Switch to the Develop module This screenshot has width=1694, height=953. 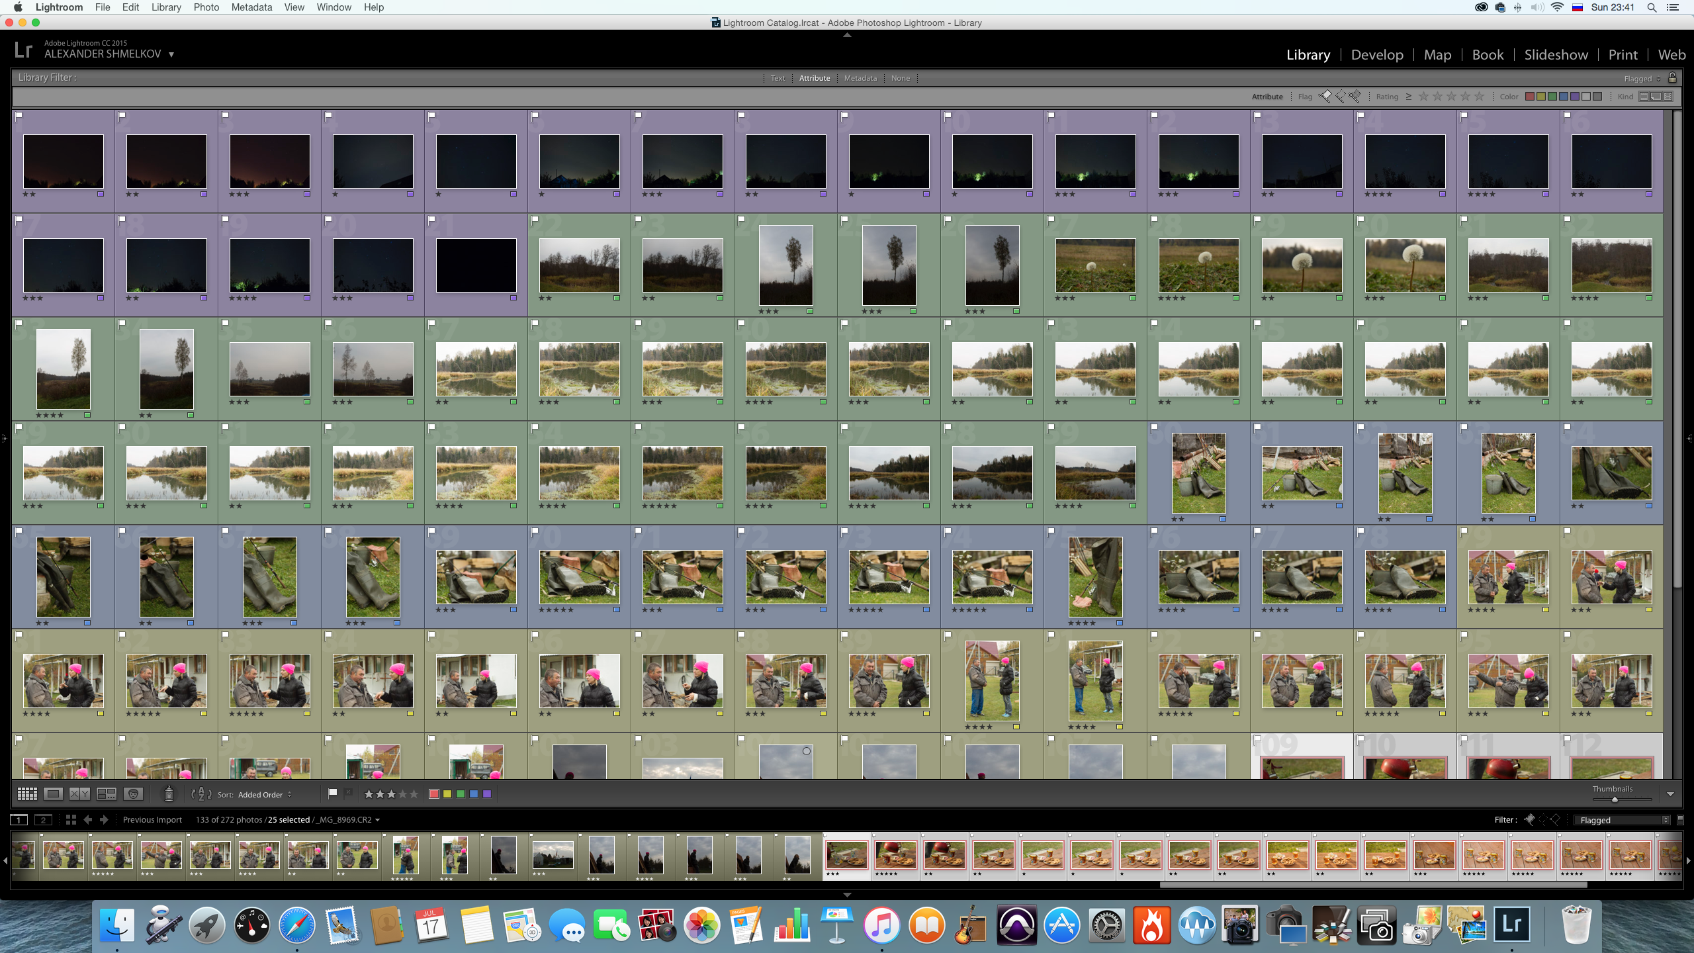1377,54
